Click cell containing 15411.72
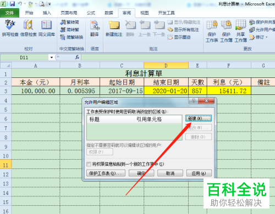 coord(229,91)
